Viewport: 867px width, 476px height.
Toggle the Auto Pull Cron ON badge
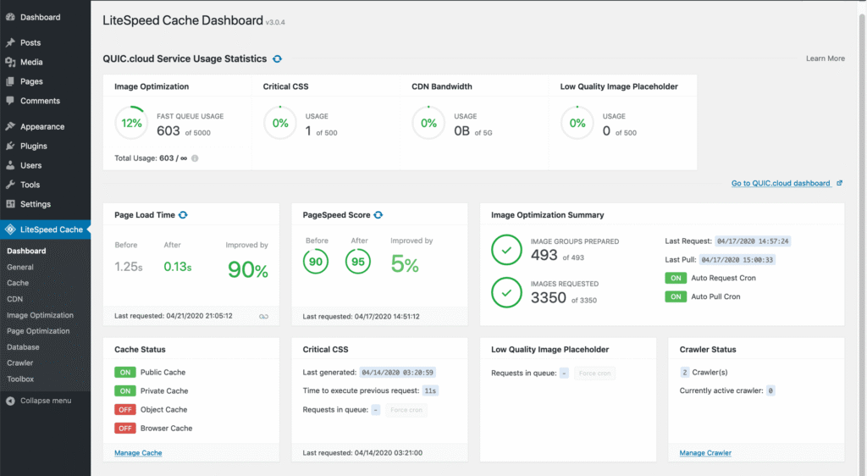pyautogui.click(x=676, y=297)
